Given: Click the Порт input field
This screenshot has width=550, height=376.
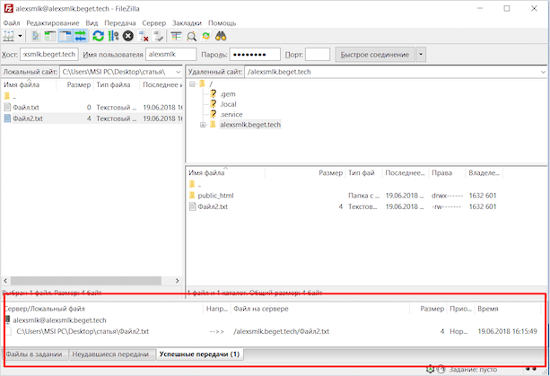Looking at the screenshot, I should click(x=317, y=55).
